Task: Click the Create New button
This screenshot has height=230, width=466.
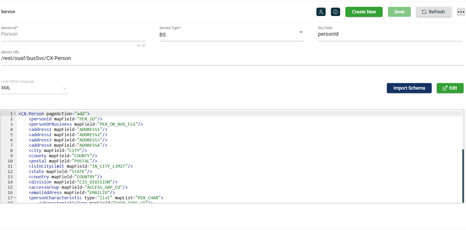Action: 364,12
